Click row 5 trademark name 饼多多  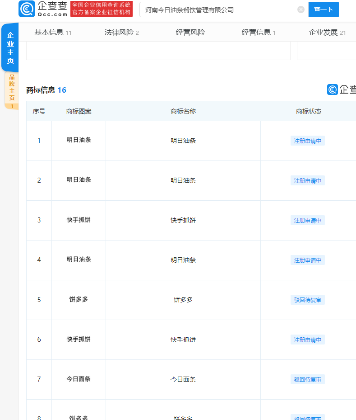[183, 300]
